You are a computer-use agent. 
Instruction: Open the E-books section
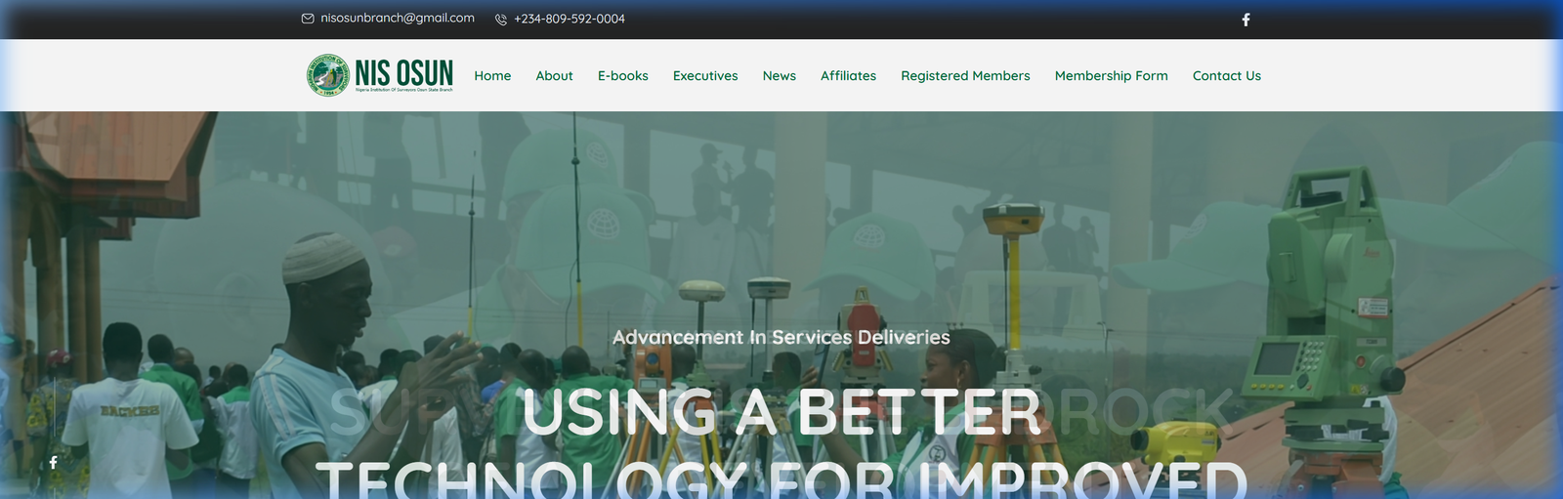tap(623, 76)
